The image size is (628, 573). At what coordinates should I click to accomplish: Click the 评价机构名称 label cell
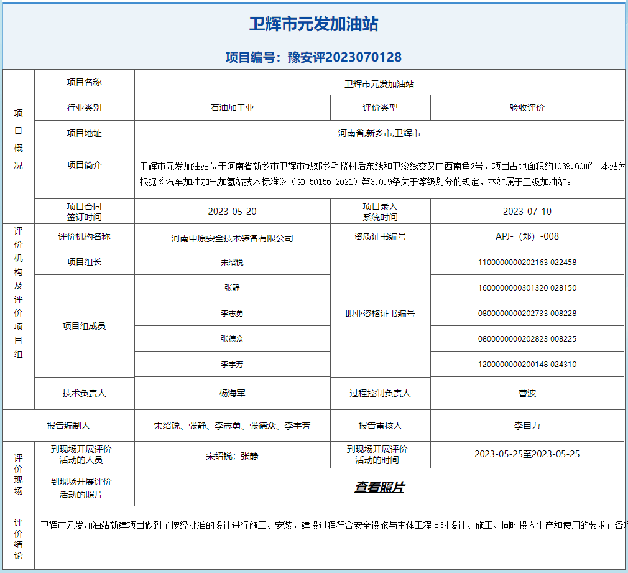(84, 236)
